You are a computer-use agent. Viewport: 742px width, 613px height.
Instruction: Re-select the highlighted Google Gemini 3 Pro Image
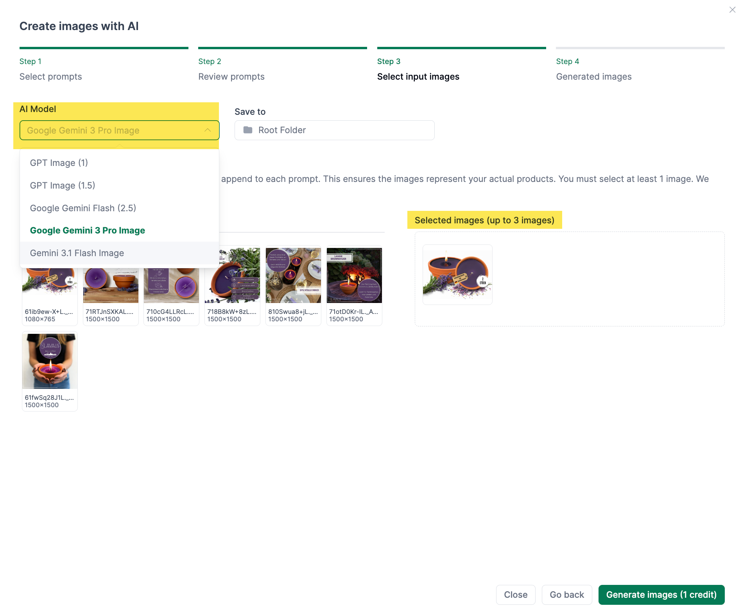[x=88, y=230]
